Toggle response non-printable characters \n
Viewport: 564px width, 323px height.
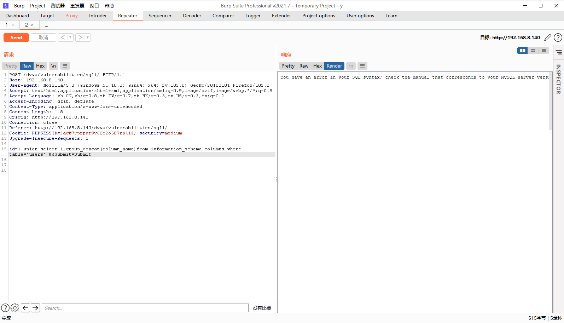pyautogui.click(x=351, y=66)
